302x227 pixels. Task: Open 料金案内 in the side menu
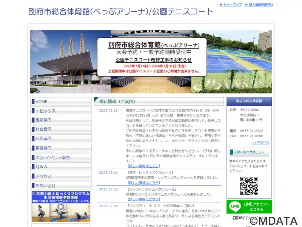pyautogui.click(x=61, y=129)
